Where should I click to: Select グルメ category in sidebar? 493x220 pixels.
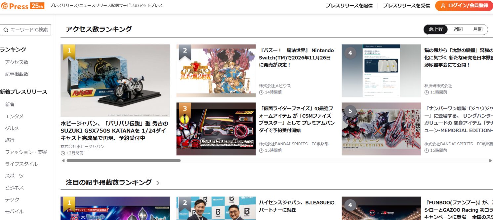pos(12,128)
